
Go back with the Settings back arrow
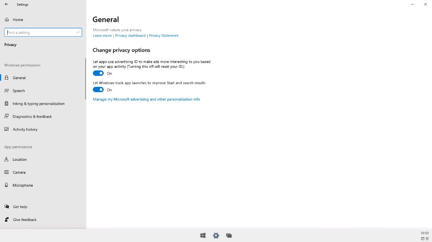click(6, 4)
